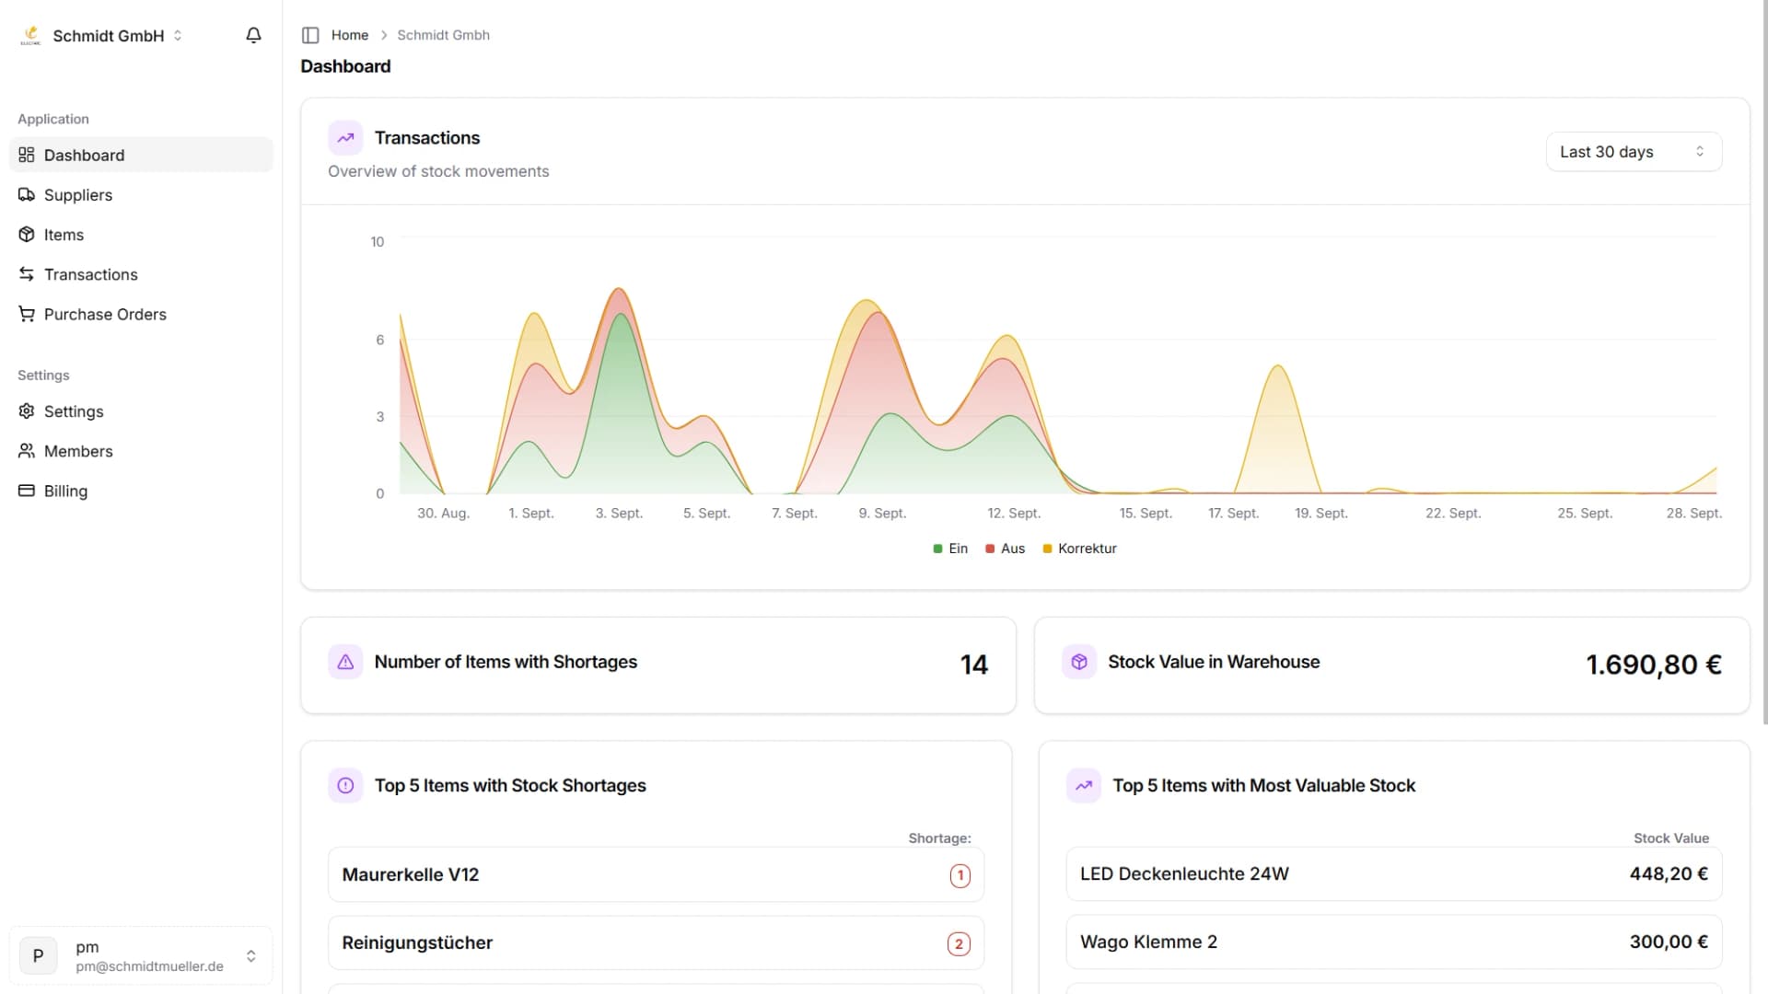Expand the Schmidt GmbH organization switcher
This screenshot has height=994, width=1768.
click(109, 36)
